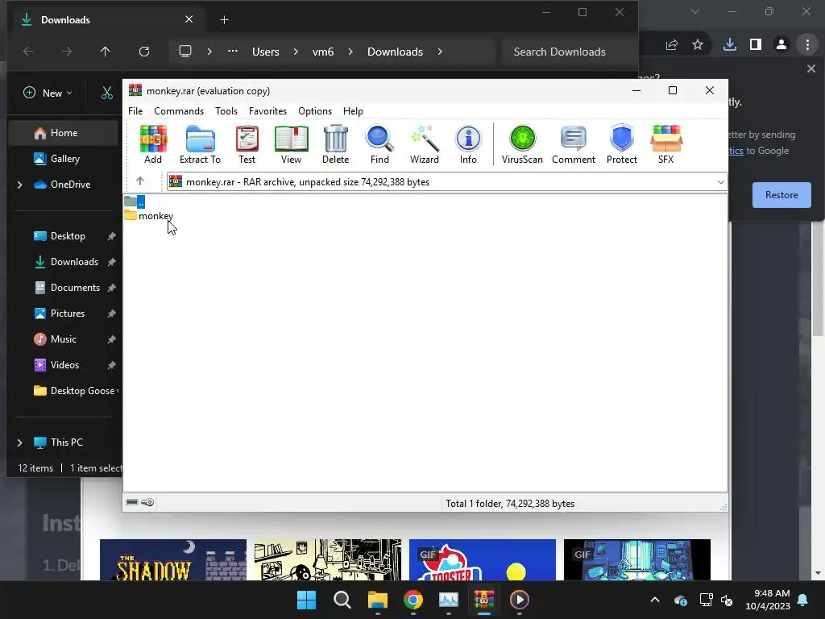The height and width of the screenshot is (619, 825).
Task: Expand the archive path dropdown arrow
Action: coord(720,181)
